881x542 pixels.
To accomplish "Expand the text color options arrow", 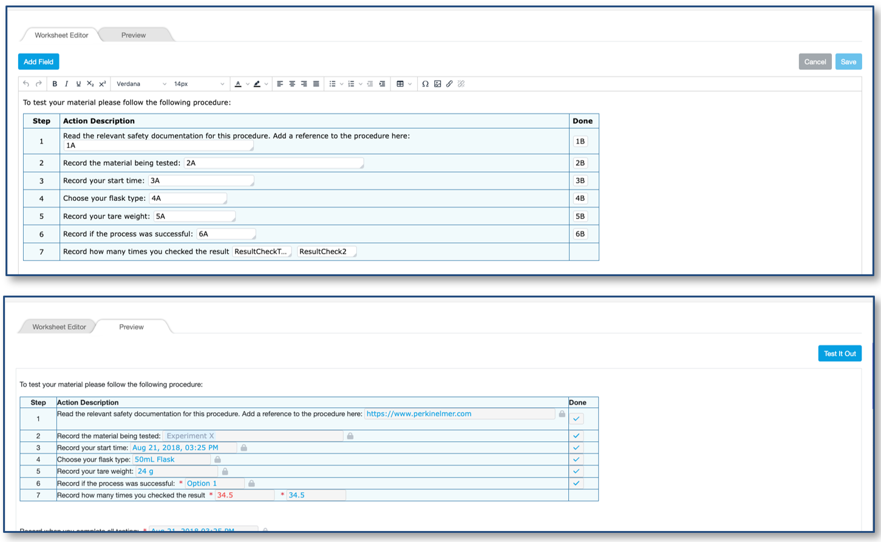I will click(248, 84).
